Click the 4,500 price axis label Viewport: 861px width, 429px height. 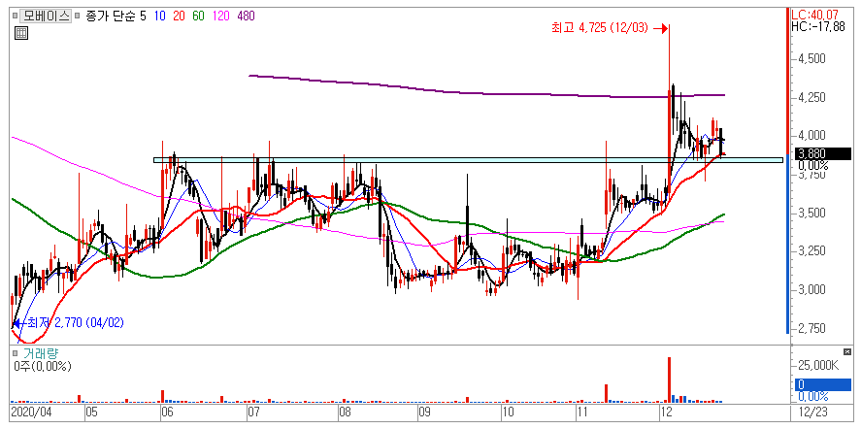click(x=811, y=59)
